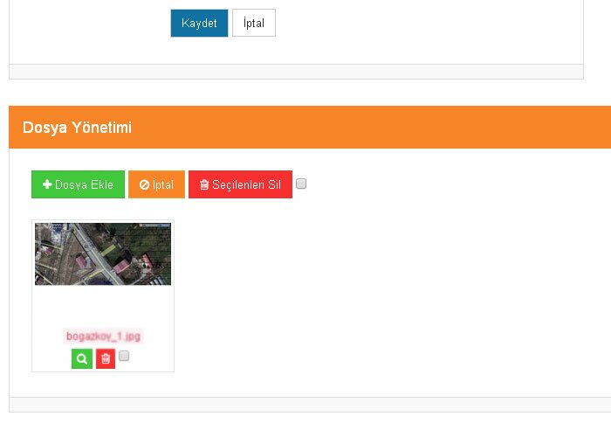Preview bogazkoy_1.jpg with the green magnifier icon
The width and height of the screenshot is (611, 437).
82,358
